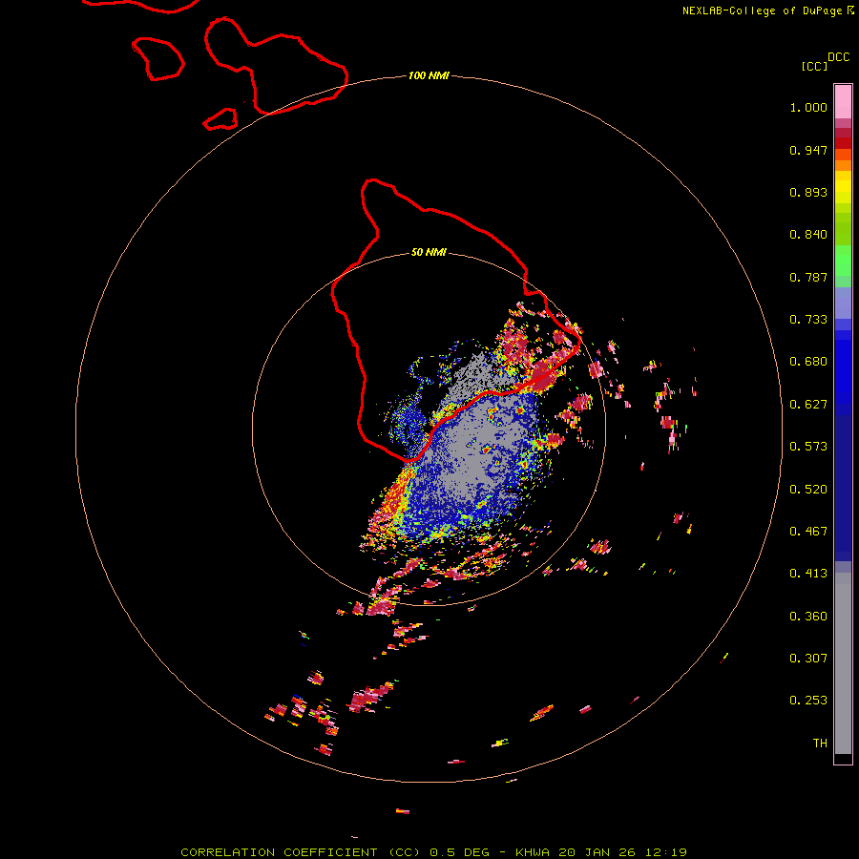
Task: Click the 1.000 scale value
Action: click(x=808, y=107)
